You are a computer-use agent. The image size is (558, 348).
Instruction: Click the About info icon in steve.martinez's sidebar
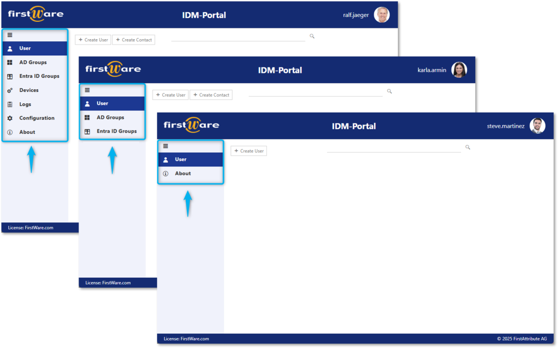tap(166, 173)
